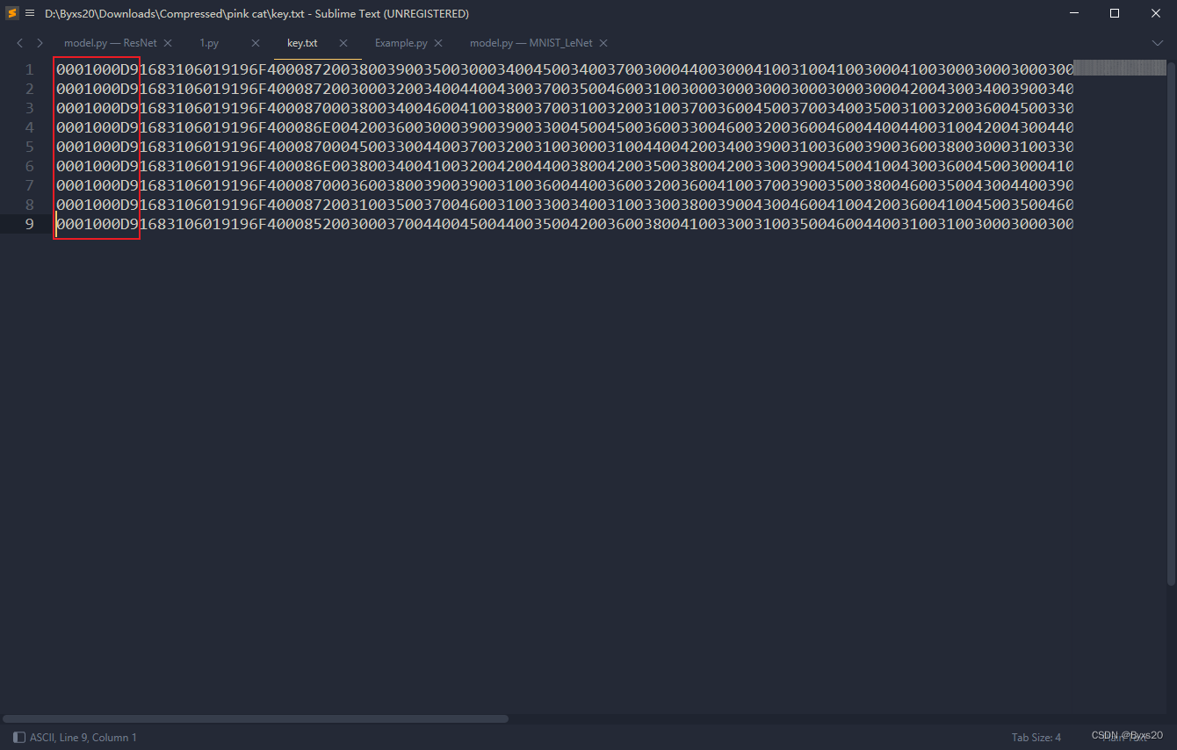This screenshot has width=1177, height=750.
Task: Select the key.txt tab
Action: coord(302,43)
